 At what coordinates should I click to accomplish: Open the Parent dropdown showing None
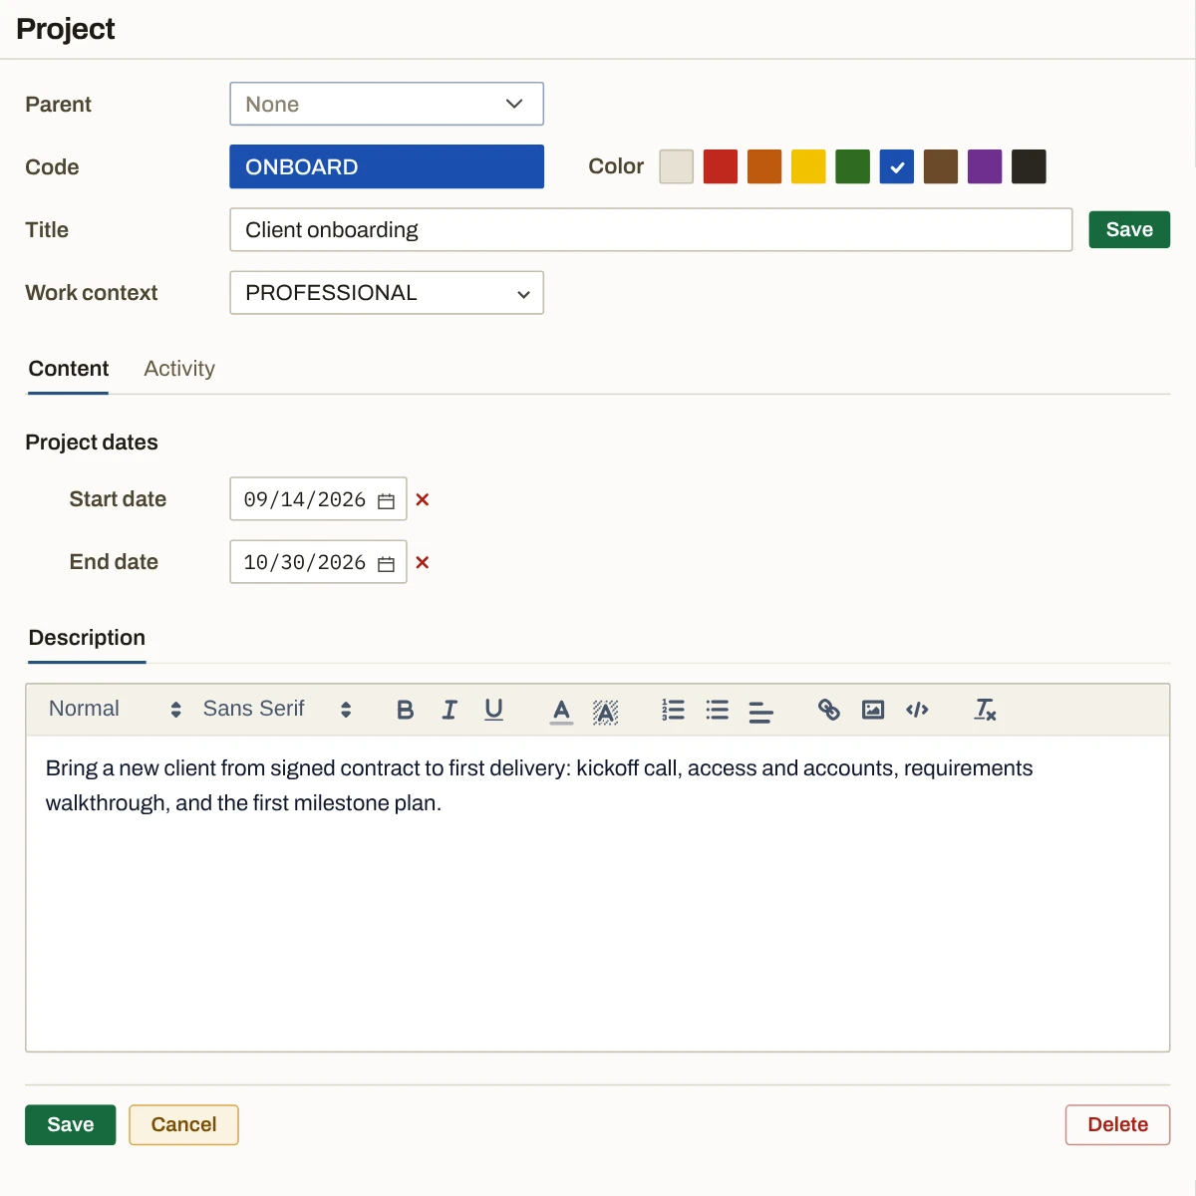(387, 104)
